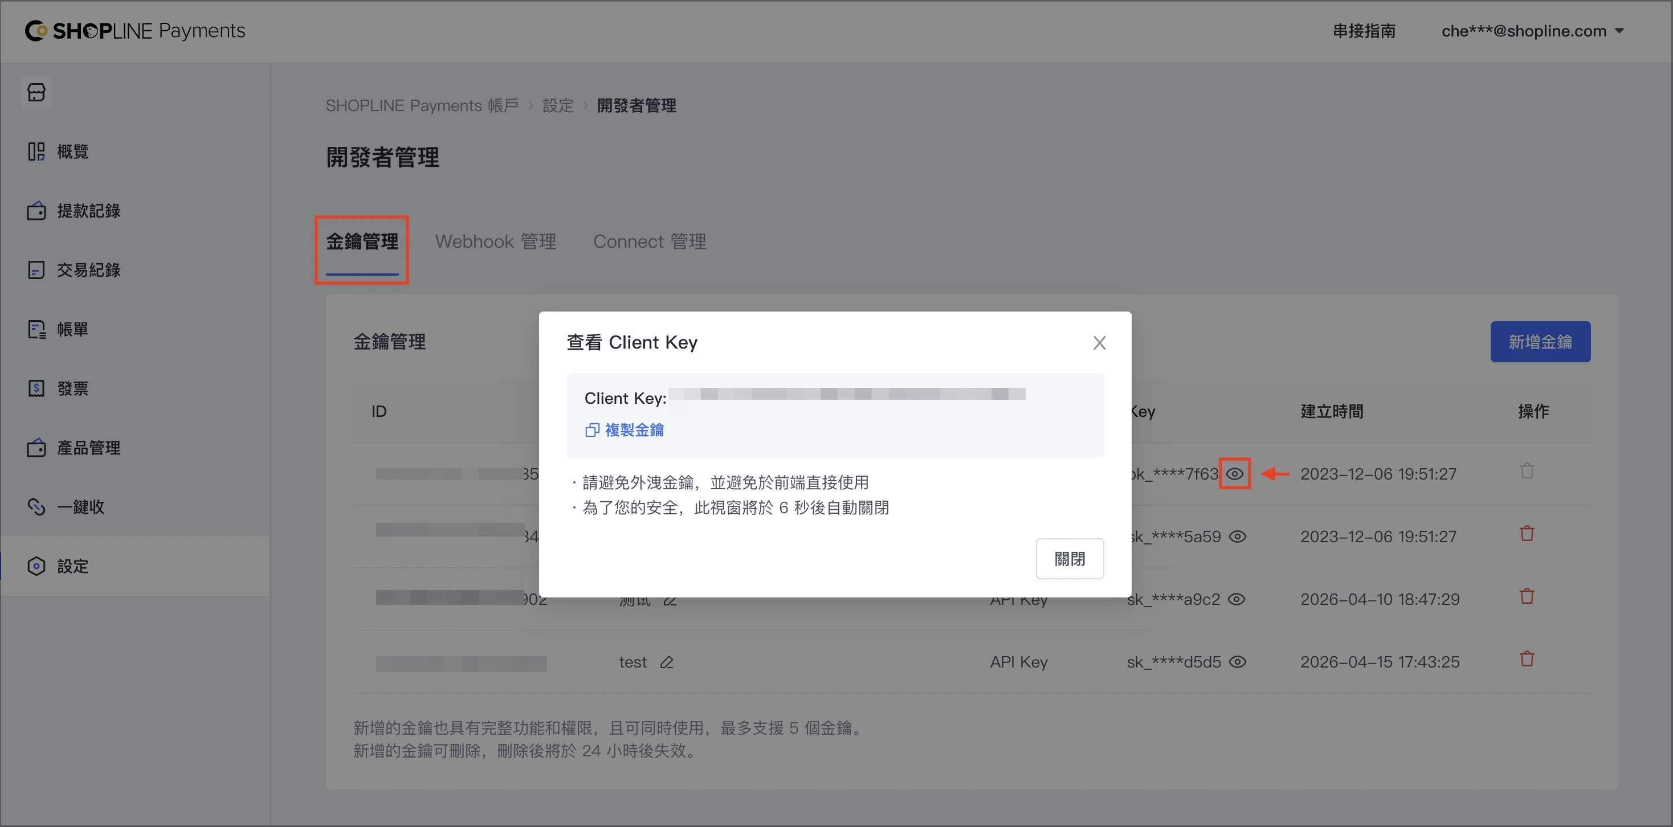1673x827 pixels.
Task: Click the 關閉 button in the dialog
Action: click(x=1070, y=558)
